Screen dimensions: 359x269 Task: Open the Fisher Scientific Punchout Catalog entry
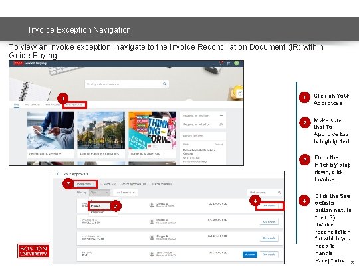pos(199,152)
